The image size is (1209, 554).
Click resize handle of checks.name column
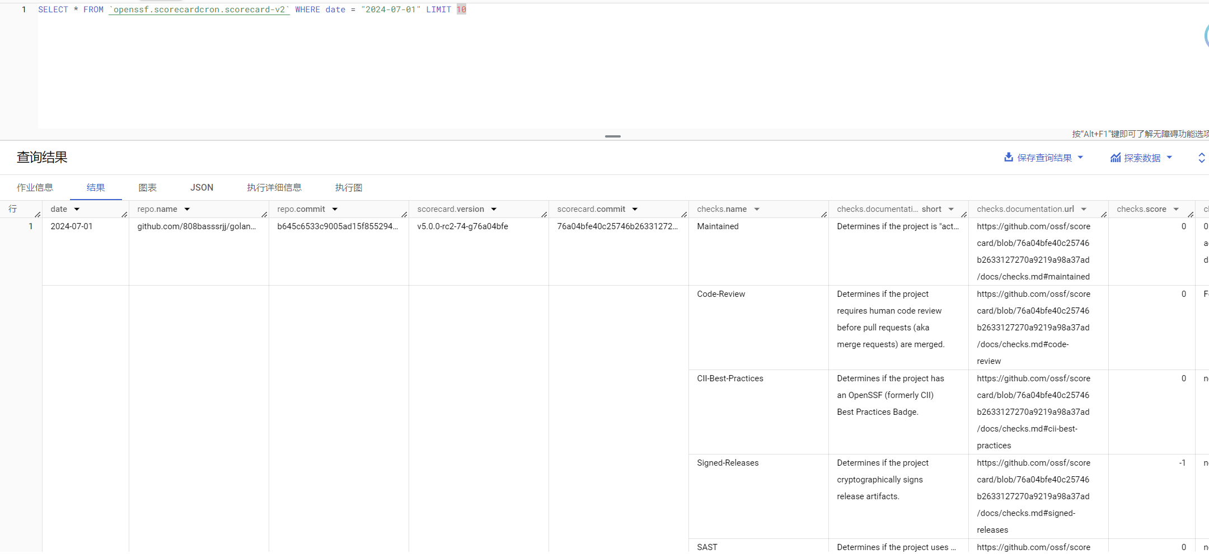click(824, 215)
